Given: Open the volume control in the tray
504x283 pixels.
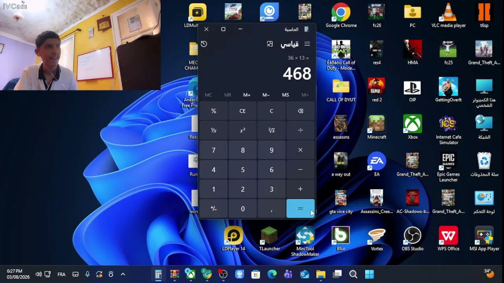Looking at the screenshot, I should (39, 274).
